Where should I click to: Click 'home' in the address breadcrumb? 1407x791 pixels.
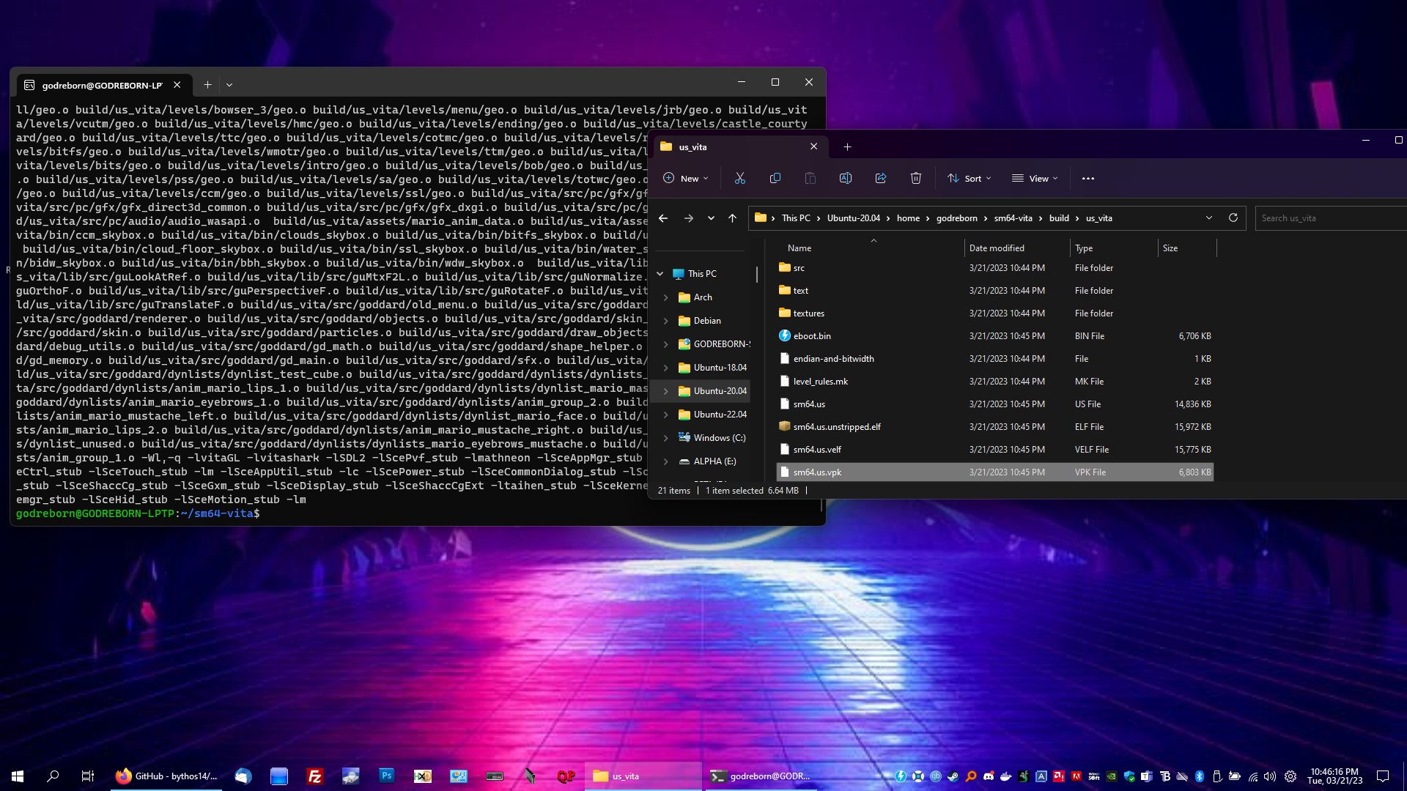[908, 218]
